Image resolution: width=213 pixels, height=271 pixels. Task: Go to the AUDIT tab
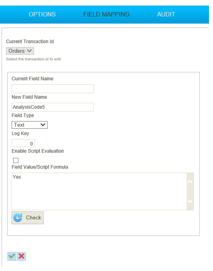[x=166, y=14]
